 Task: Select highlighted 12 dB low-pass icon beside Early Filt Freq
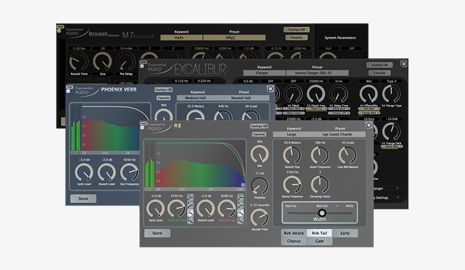pos(190,213)
